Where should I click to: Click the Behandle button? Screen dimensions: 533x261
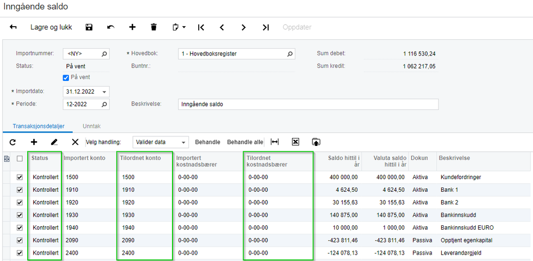208,142
